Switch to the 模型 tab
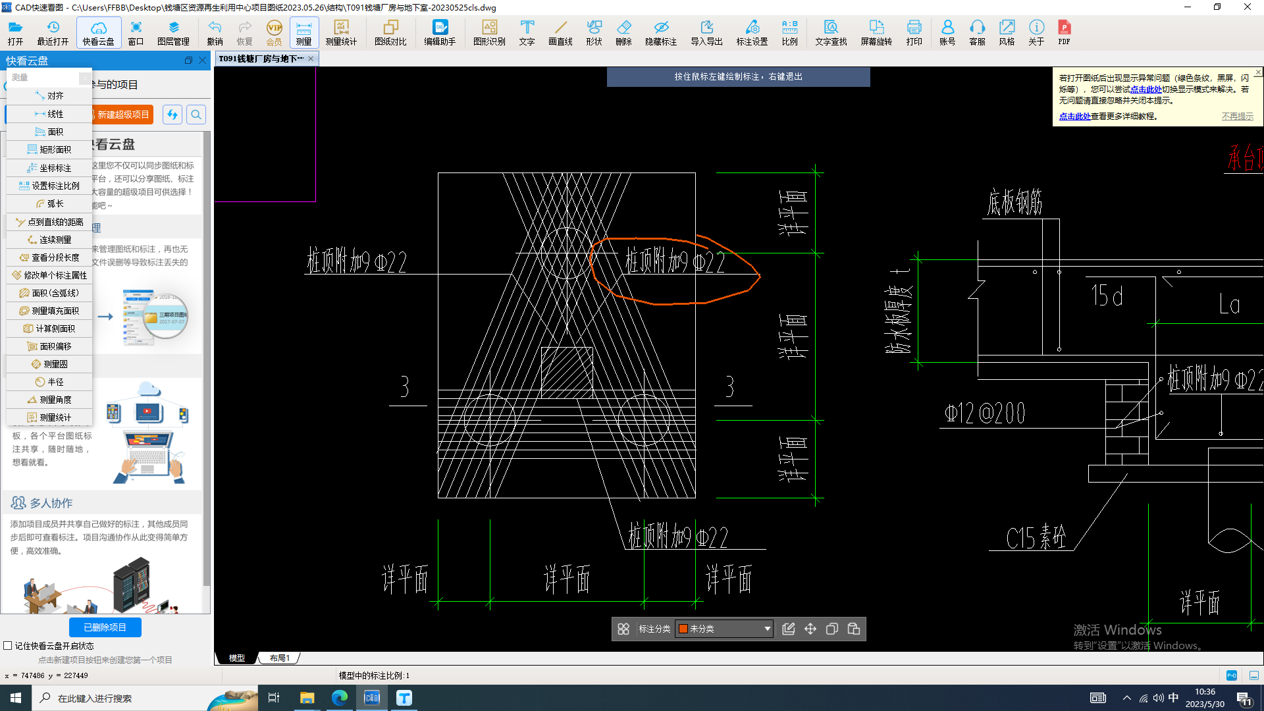 point(236,658)
